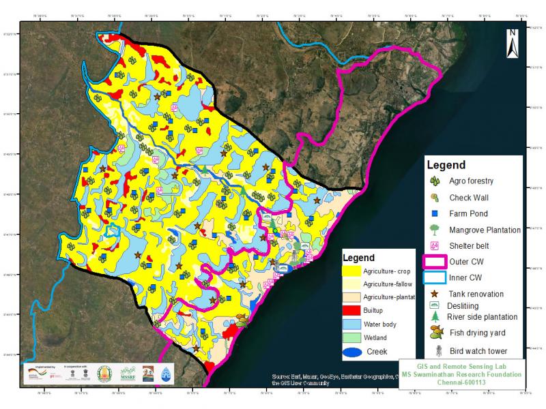The height and width of the screenshot is (409, 546).
Task: Select the Shelter belt pink icon
Action: click(x=434, y=246)
